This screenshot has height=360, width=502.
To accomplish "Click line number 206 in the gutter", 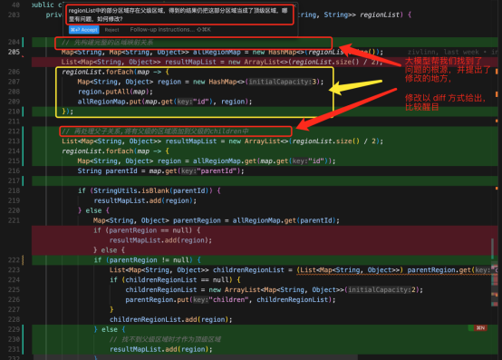I will pos(14,72).
